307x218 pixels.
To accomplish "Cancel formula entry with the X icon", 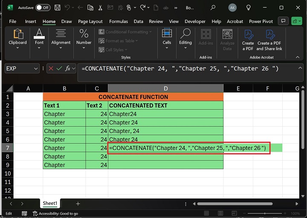I will (x=51, y=68).
